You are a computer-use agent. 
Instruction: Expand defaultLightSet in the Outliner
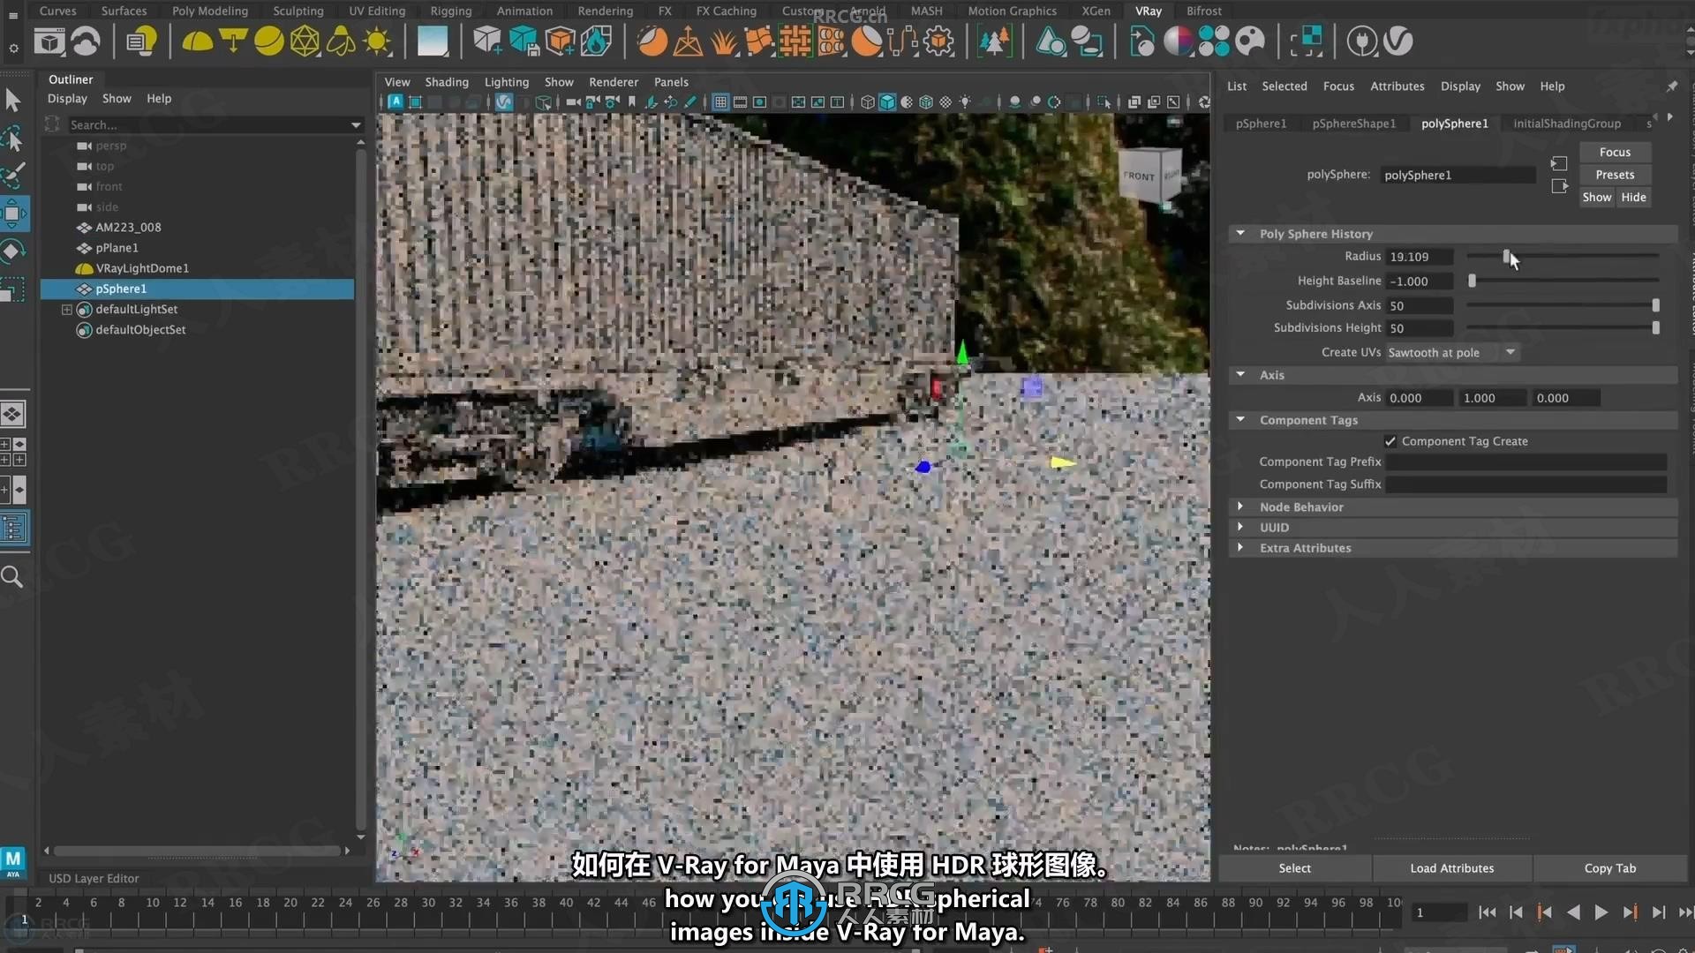pos(66,310)
